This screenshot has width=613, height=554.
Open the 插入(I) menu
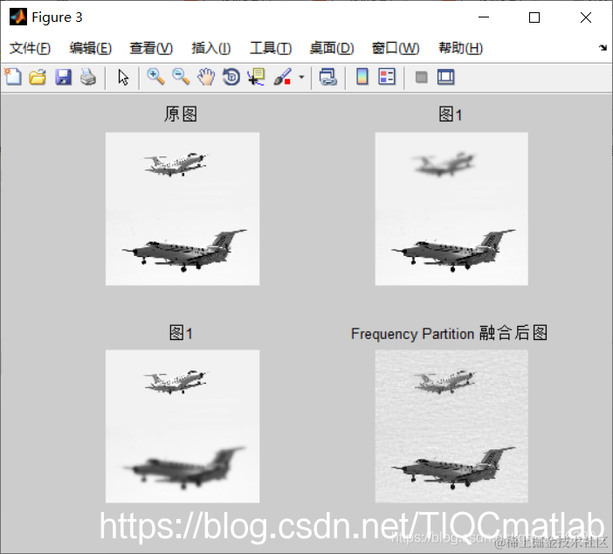210,48
